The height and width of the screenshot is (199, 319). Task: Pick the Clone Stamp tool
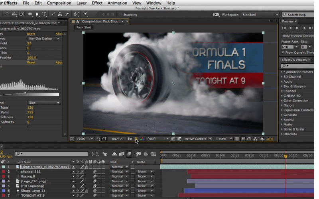point(59,15)
